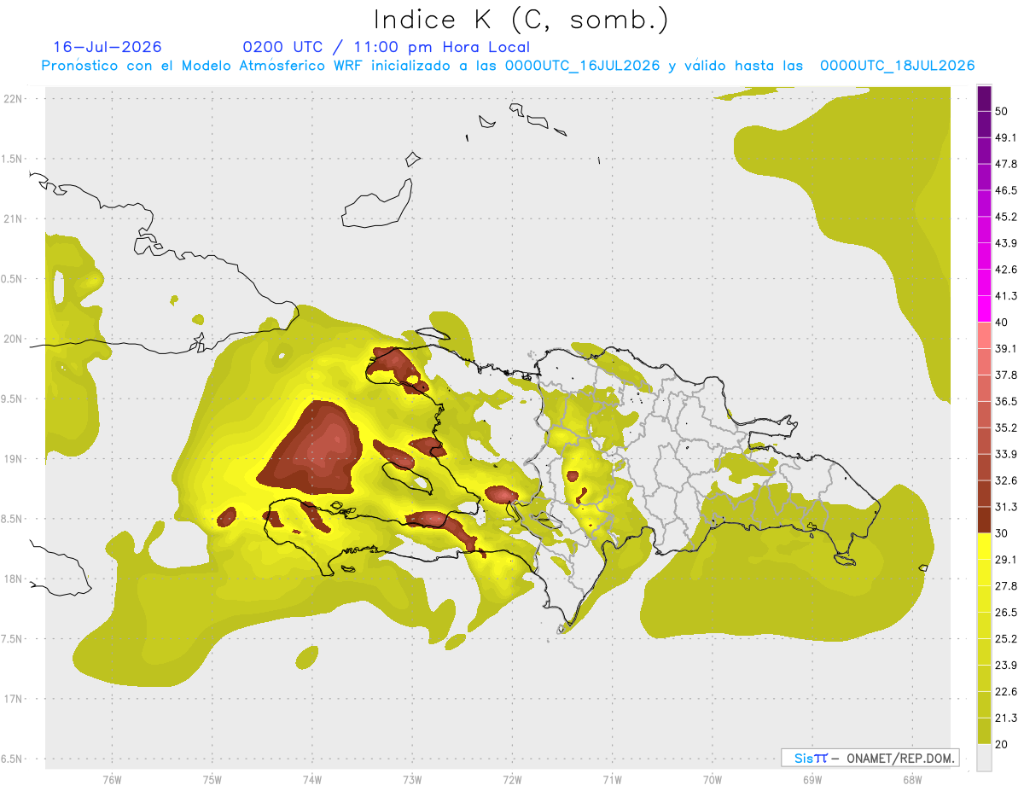The image size is (1024, 791).
Task: Click the legend value '37.8'
Action: point(1006,375)
